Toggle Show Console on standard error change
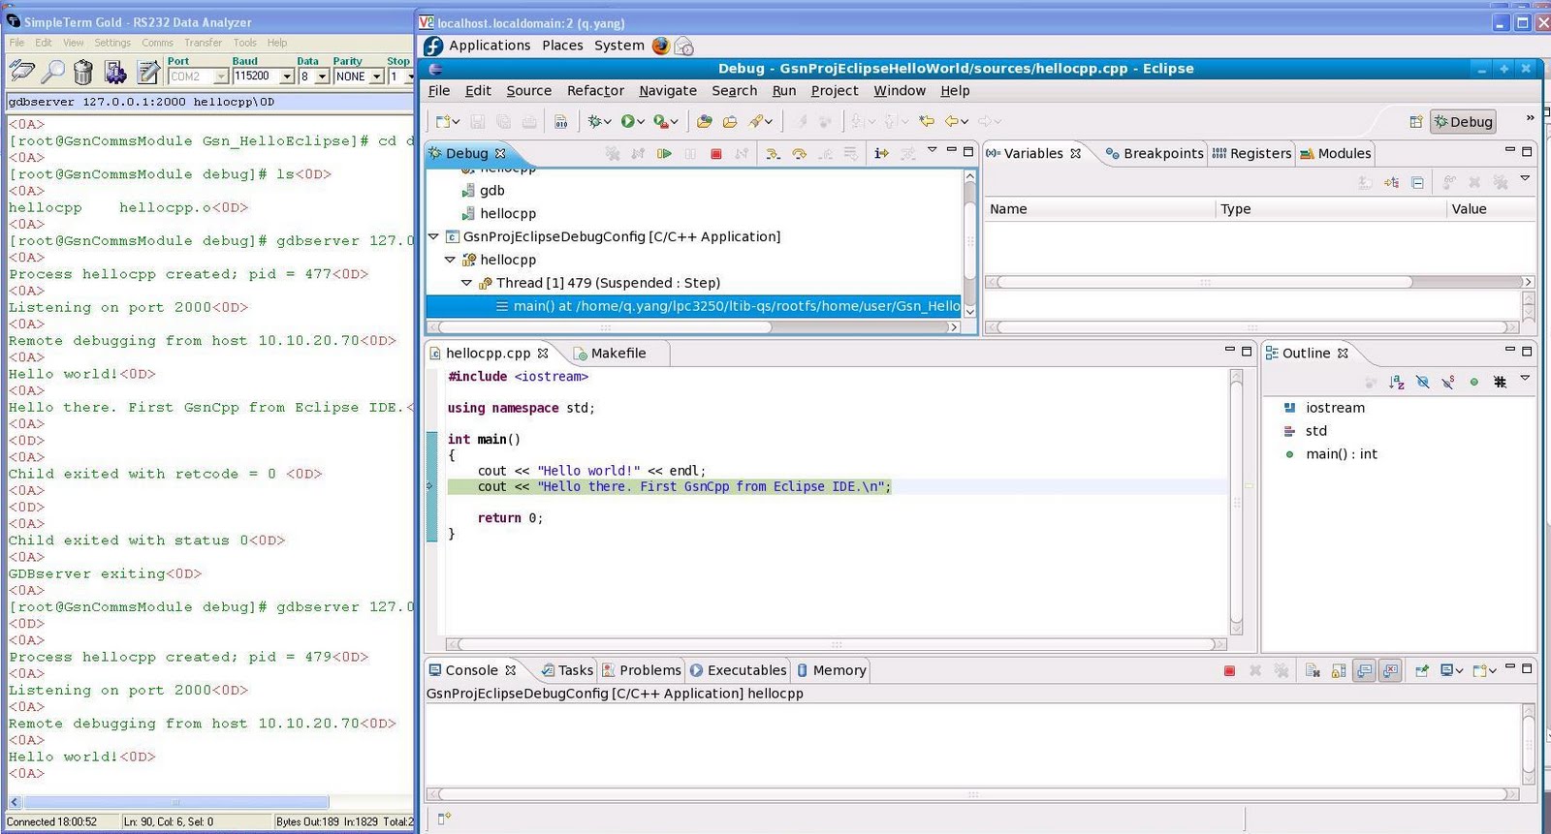This screenshot has width=1551, height=834. click(x=1390, y=670)
